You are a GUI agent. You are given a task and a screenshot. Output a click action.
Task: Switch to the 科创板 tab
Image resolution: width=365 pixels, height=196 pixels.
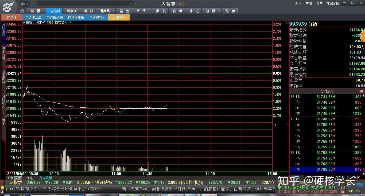72,11
